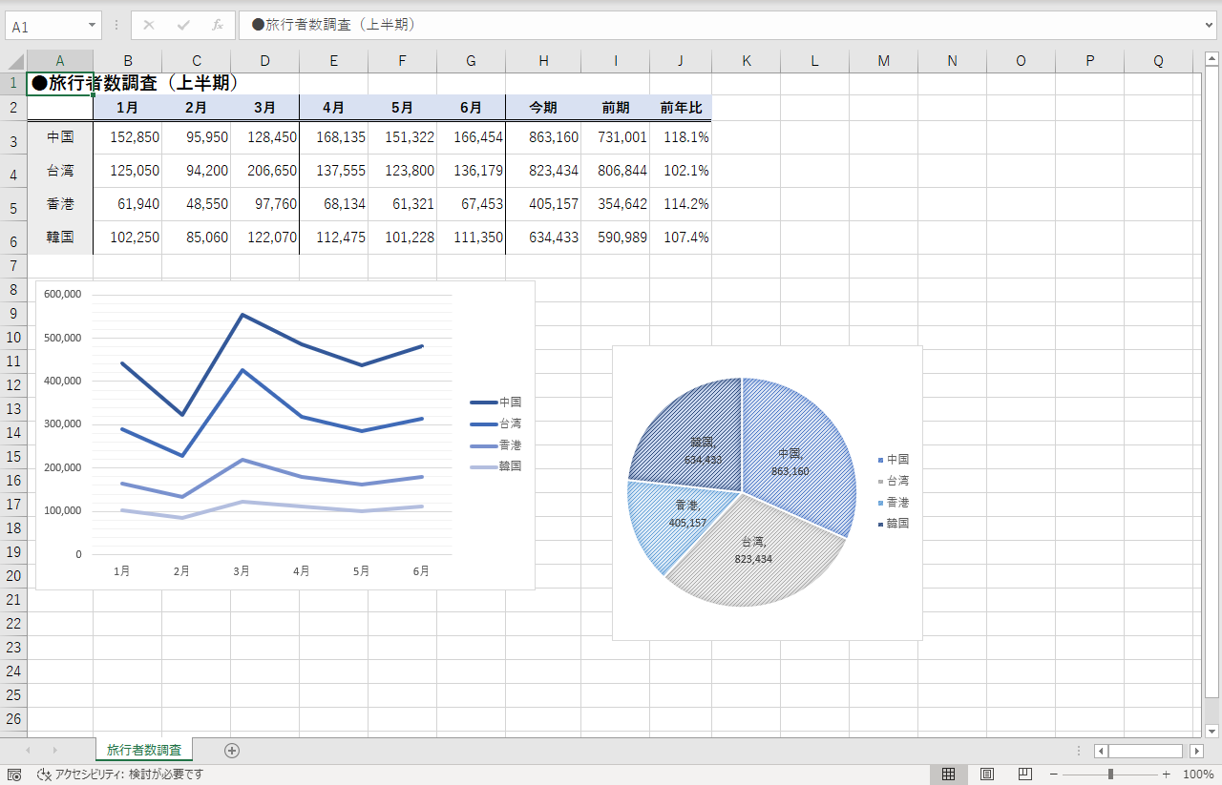Image resolution: width=1222 pixels, height=785 pixels.
Task: Select cell with value 590,989
Action: (616, 238)
